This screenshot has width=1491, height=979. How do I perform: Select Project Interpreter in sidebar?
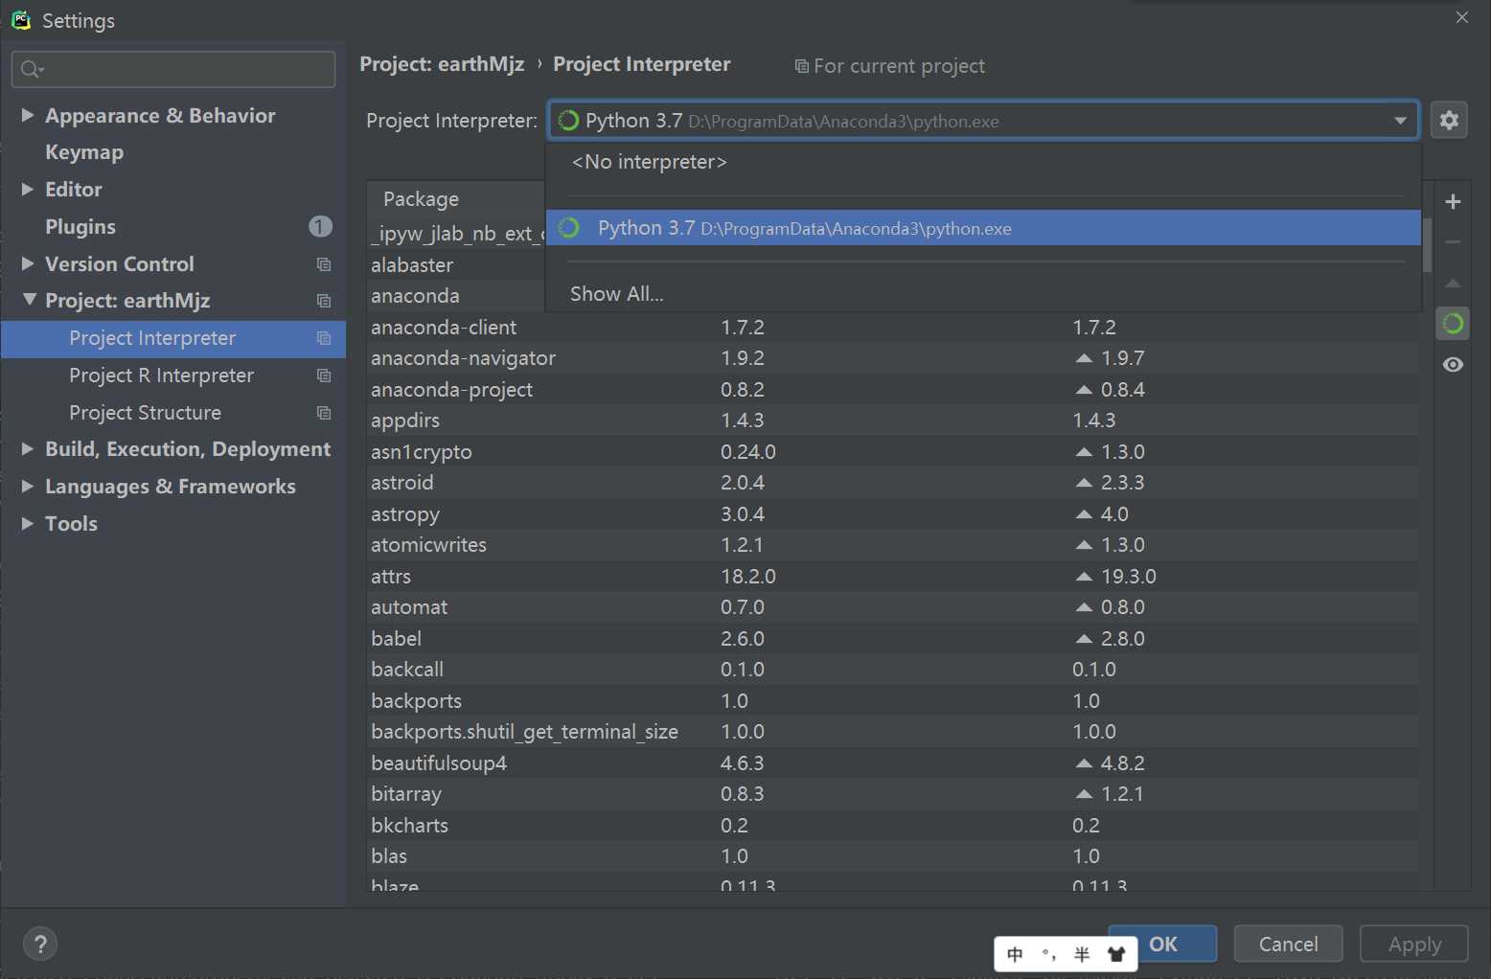pos(173,338)
